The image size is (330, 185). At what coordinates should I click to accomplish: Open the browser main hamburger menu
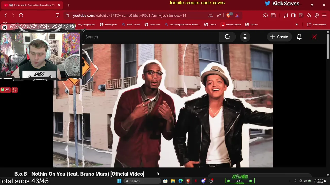tap(324, 15)
